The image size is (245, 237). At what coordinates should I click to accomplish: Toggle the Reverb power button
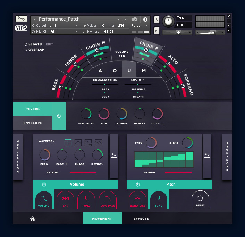pyautogui.click(x=59, y=116)
